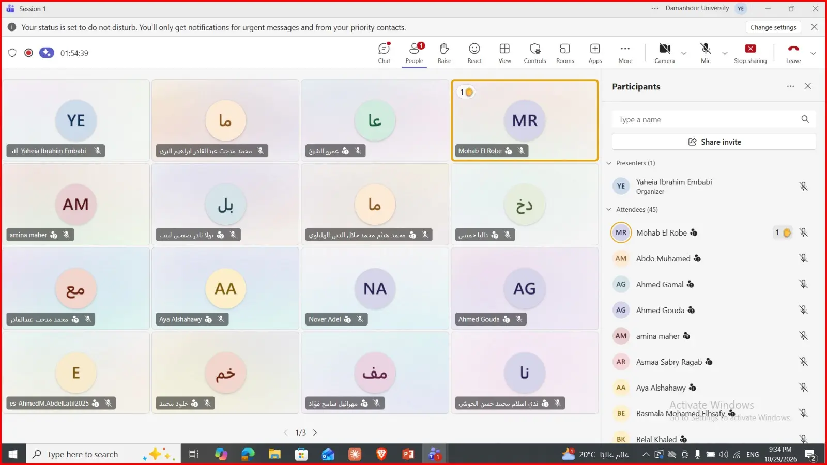This screenshot has height=465, width=827.
Task: Toggle the Camera on
Action: click(664, 53)
